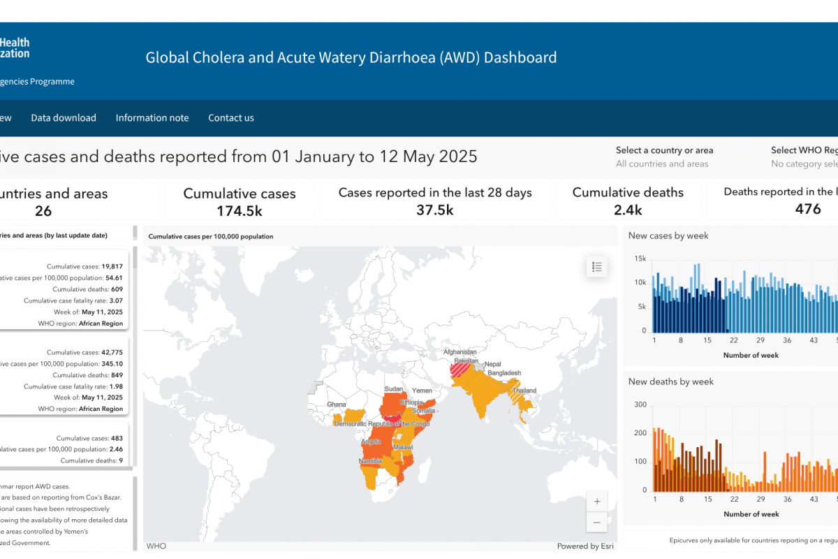Go to the Information note tab
The image size is (838, 559).
pyautogui.click(x=152, y=118)
